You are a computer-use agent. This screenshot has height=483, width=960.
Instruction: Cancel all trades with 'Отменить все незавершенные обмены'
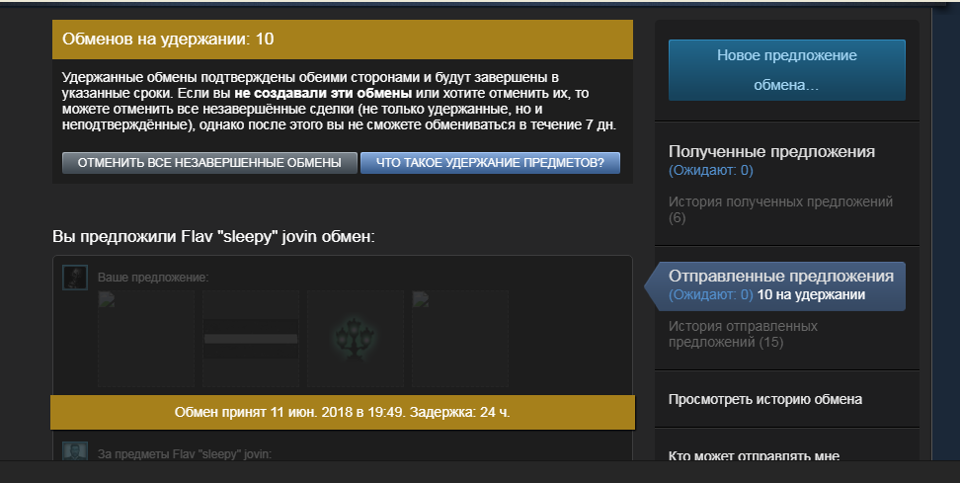pyautogui.click(x=209, y=163)
